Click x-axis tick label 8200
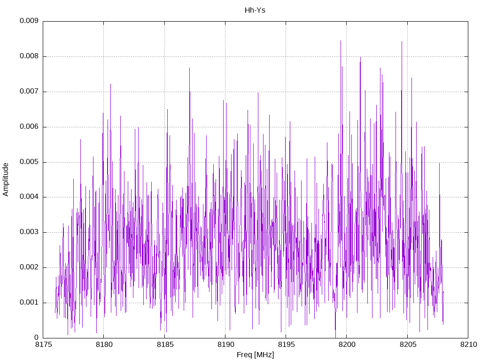481x361 pixels. pos(347,345)
